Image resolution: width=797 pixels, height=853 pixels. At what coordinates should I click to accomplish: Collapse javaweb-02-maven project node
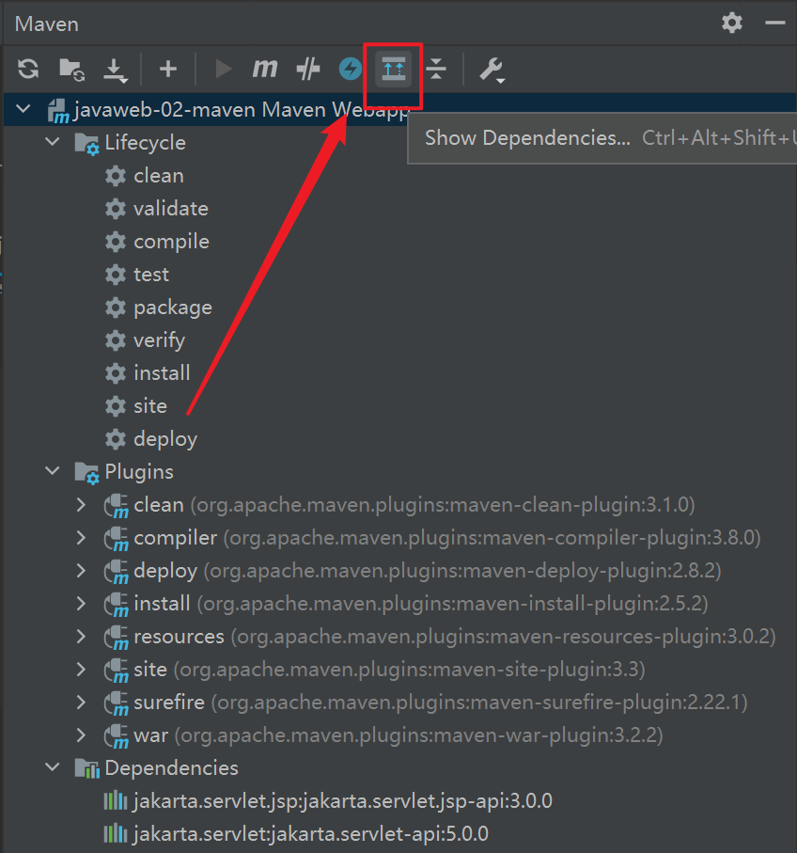pyautogui.click(x=23, y=109)
